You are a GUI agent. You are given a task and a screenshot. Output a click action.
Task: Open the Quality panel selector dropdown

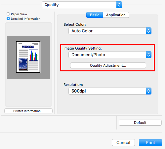click(82, 5)
